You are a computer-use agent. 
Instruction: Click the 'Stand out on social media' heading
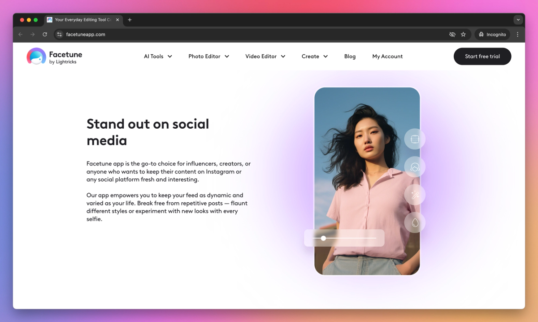coord(148,132)
